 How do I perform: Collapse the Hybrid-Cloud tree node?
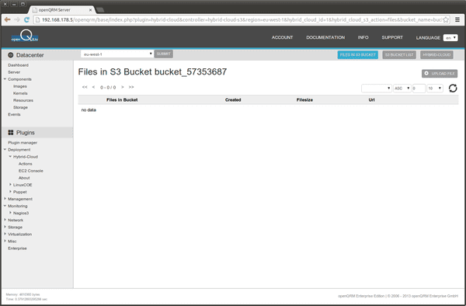pos(10,157)
